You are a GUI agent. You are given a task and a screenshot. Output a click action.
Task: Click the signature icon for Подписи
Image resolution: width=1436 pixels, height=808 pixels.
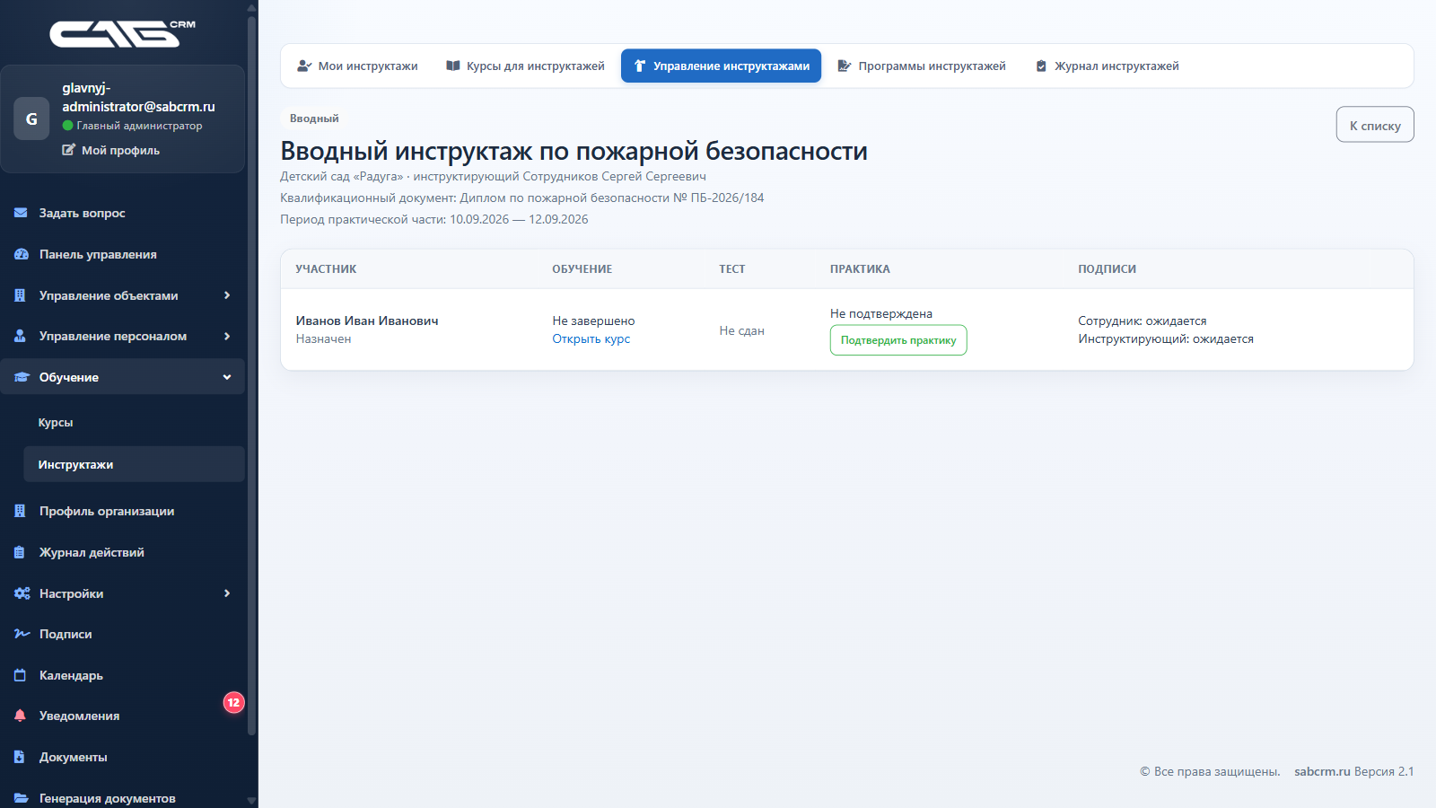(22, 634)
